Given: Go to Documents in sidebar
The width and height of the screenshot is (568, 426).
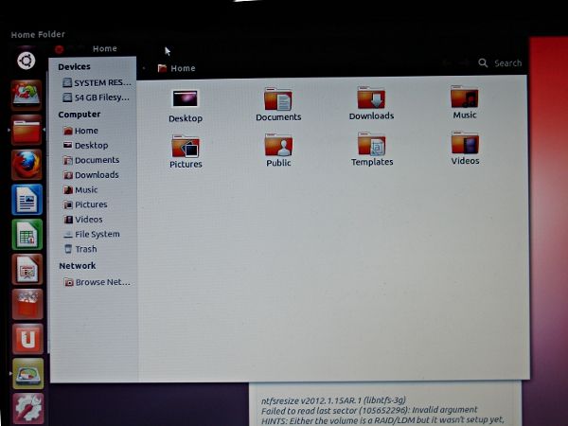Looking at the screenshot, I should click(91, 160).
